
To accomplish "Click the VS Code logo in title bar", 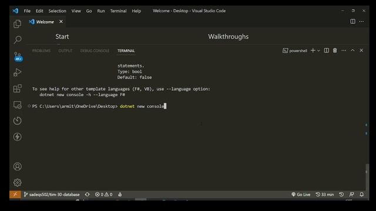I will click(x=15, y=11).
